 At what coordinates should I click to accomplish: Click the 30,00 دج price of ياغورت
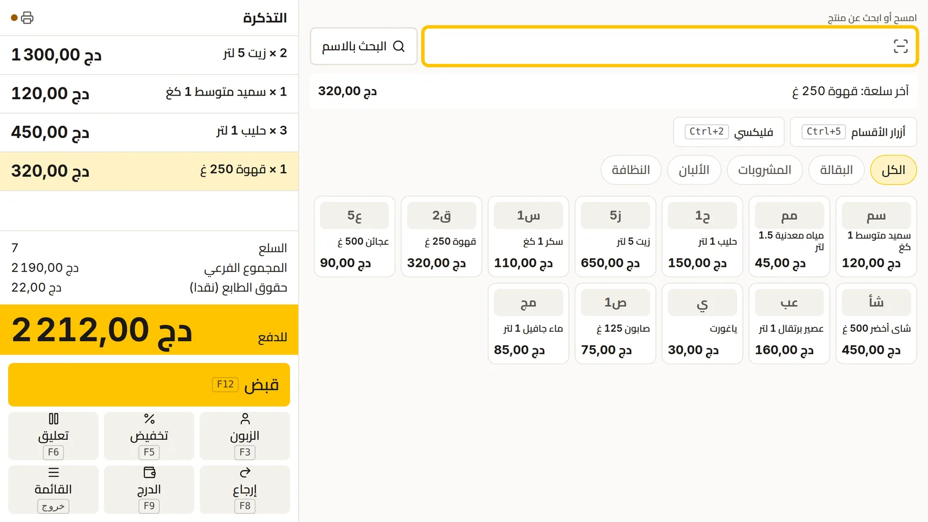point(693,350)
